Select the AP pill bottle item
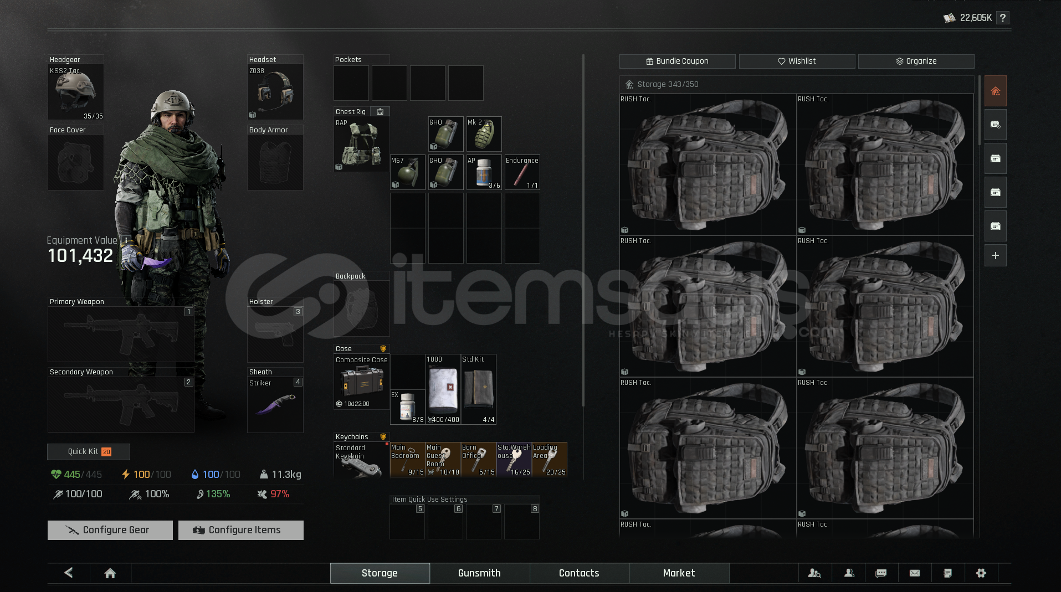1061x592 pixels. coord(484,172)
